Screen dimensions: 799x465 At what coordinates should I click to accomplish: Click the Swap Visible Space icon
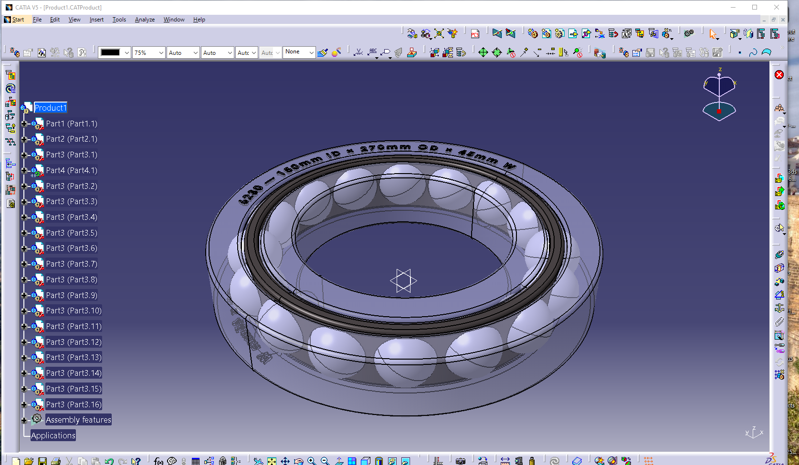click(406, 461)
